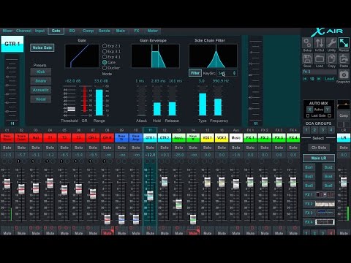Apply the Snare gate preset

[x=41, y=81]
